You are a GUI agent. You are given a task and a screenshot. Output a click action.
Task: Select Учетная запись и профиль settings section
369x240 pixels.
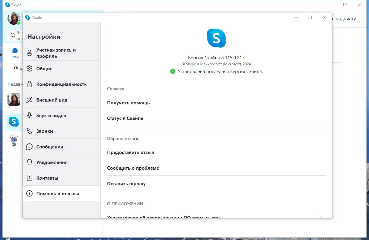click(x=62, y=53)
